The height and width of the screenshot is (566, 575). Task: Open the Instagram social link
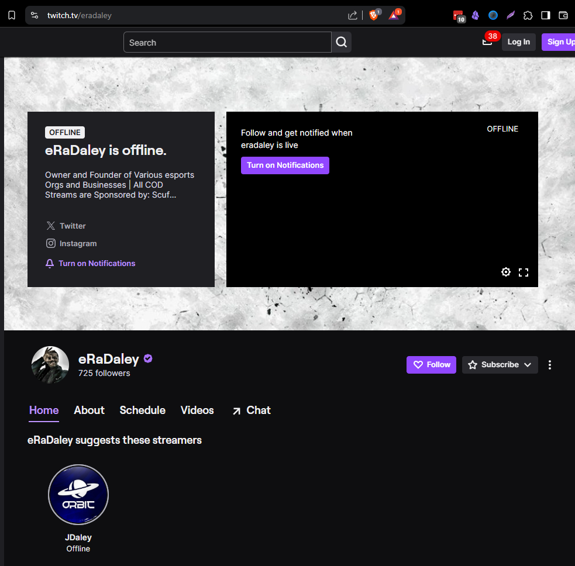tap(71, 243)
